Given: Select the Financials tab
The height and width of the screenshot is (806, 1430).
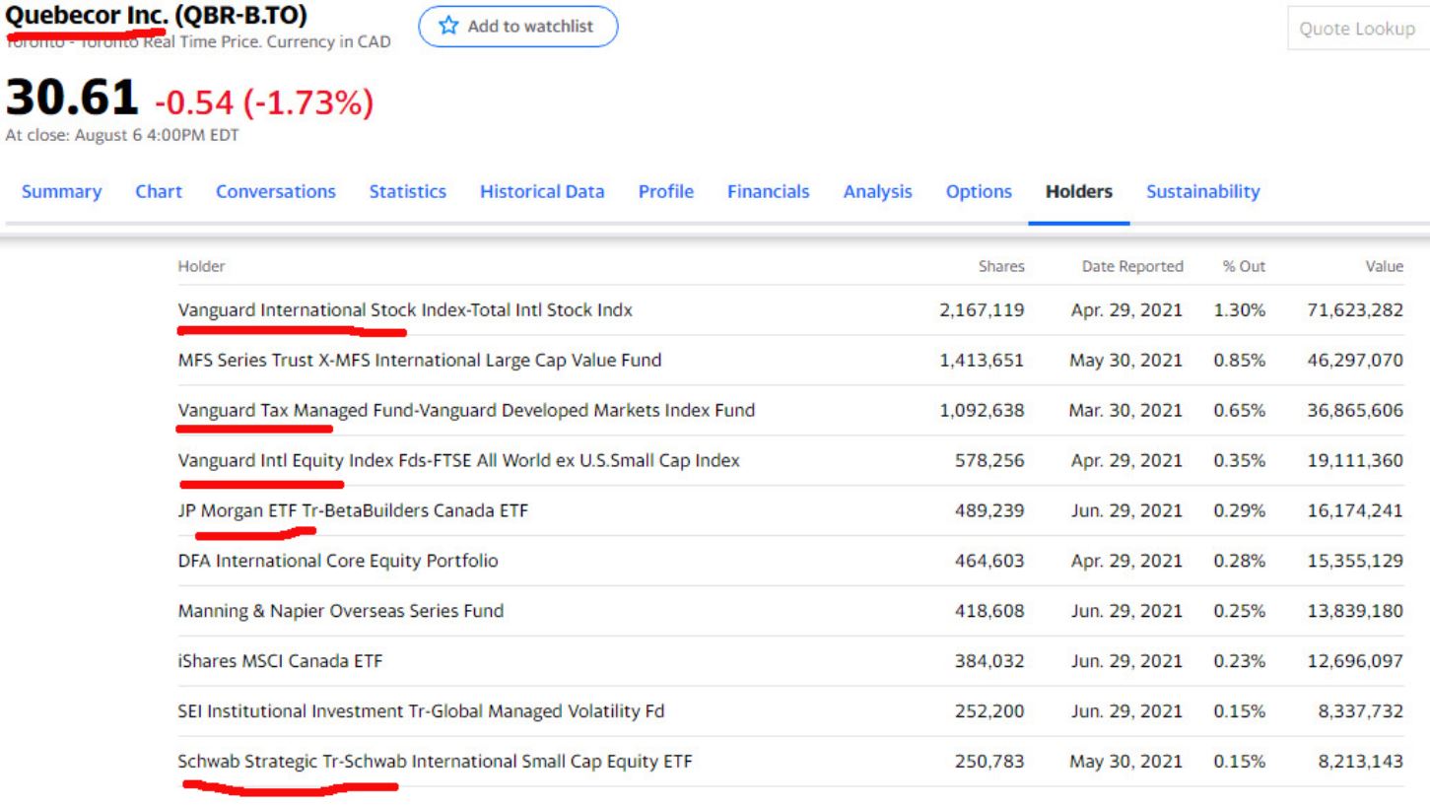Looking at the screenshot, I should coord(768,192).
